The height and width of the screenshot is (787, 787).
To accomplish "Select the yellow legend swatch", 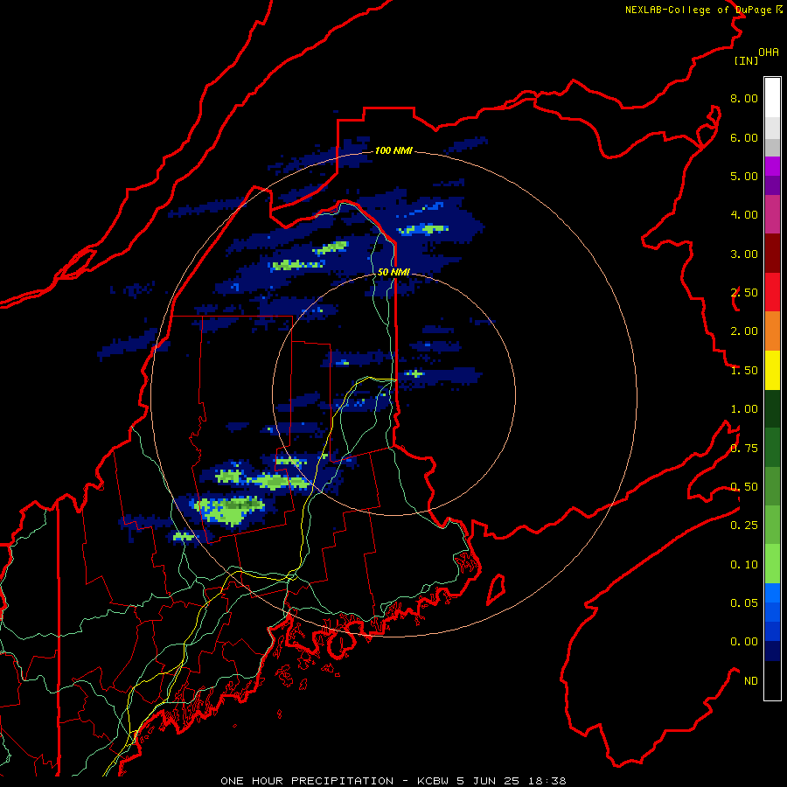I will pos(772,371).
